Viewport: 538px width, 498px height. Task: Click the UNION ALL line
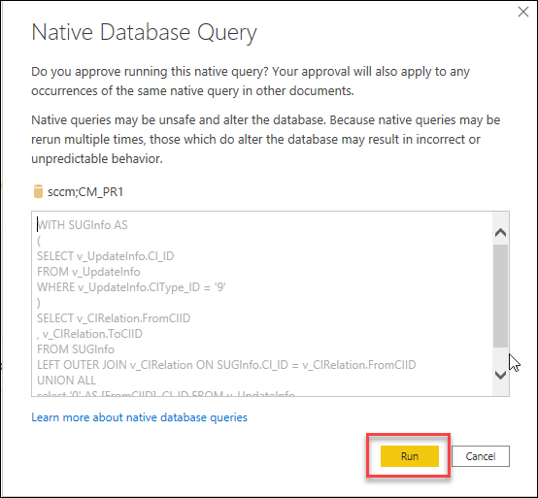pos(66,381)
